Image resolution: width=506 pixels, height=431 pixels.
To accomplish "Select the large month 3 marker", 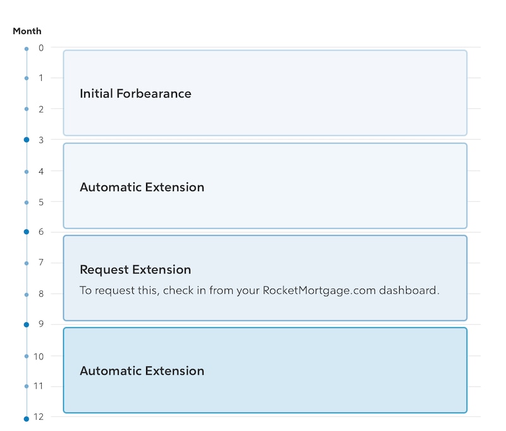I will 27,139.
